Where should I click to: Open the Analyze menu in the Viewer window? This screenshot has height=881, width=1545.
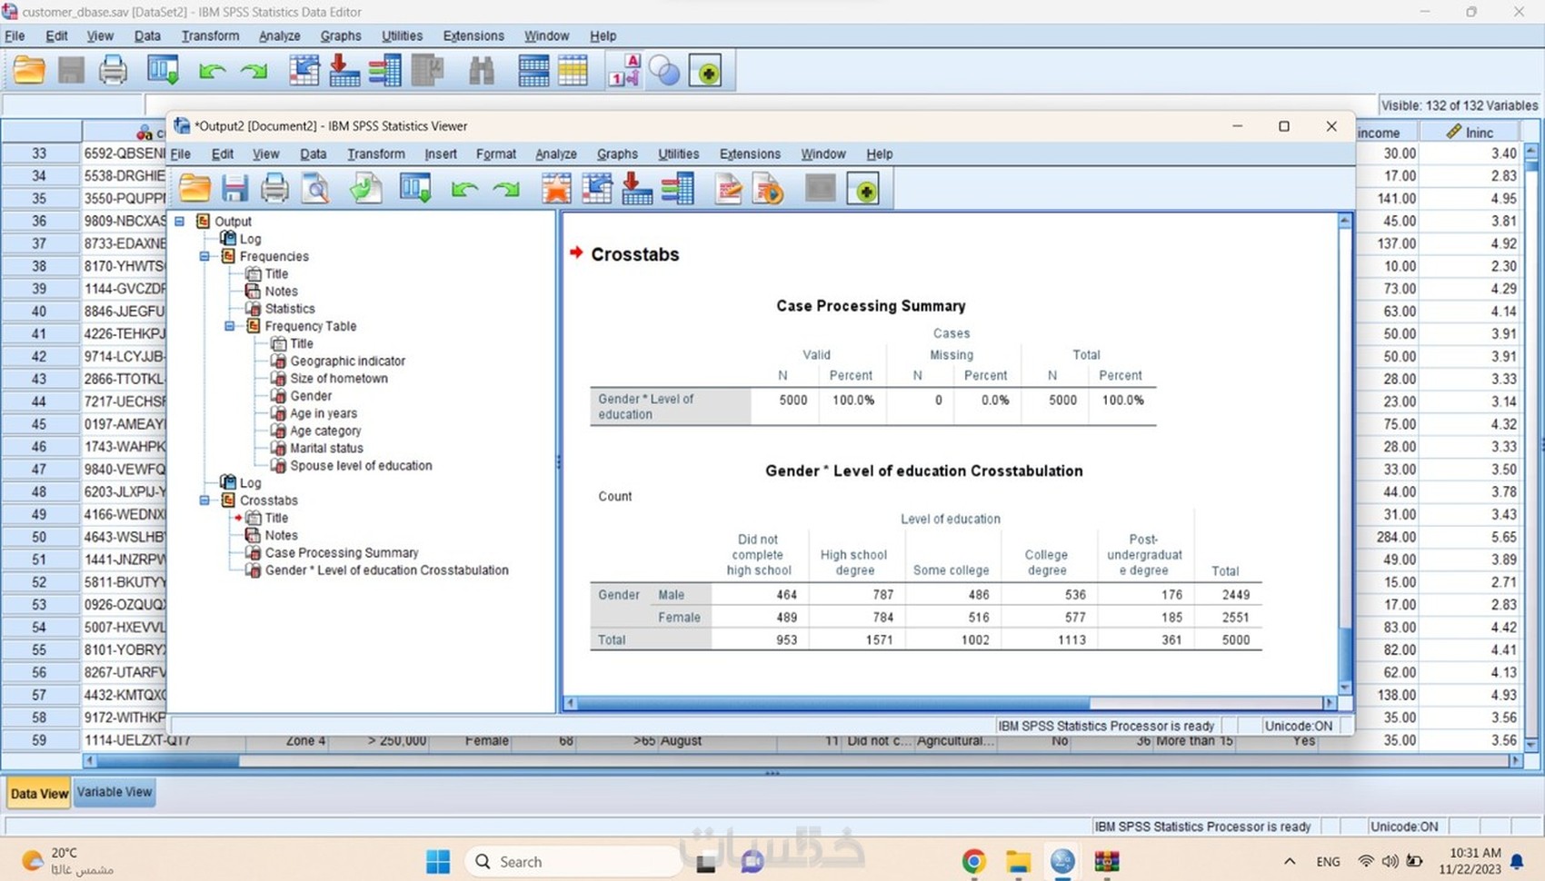(556, 154)
